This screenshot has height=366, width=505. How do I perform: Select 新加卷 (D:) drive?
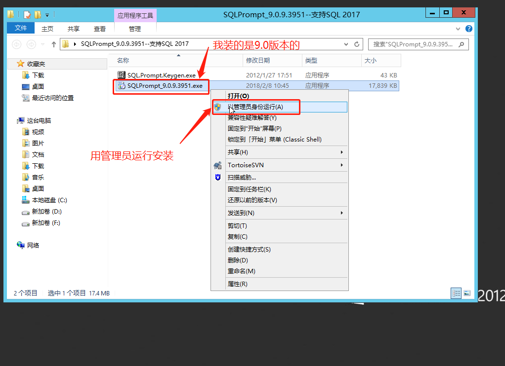(x=47, y=212)
